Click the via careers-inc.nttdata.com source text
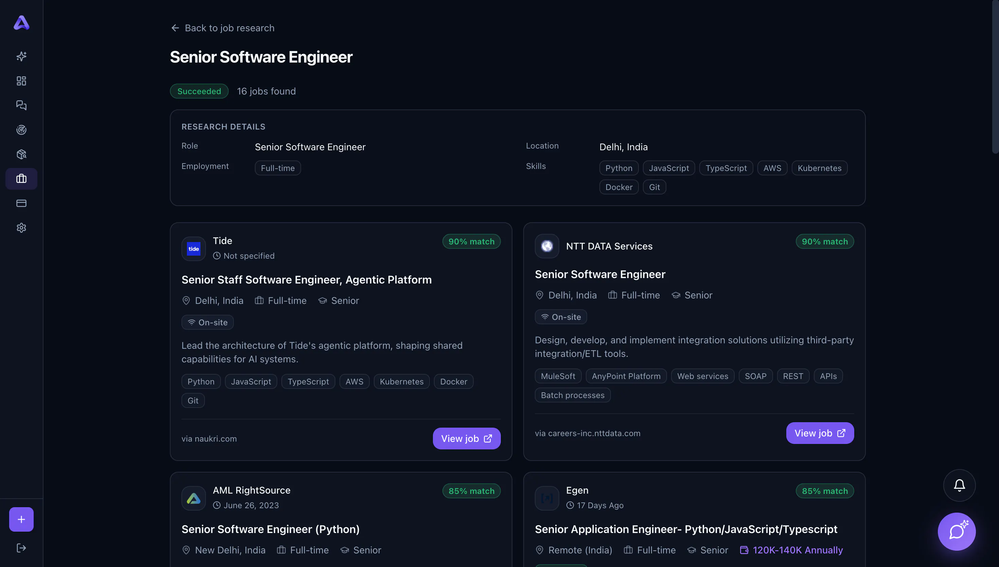 tap(588, 433)
